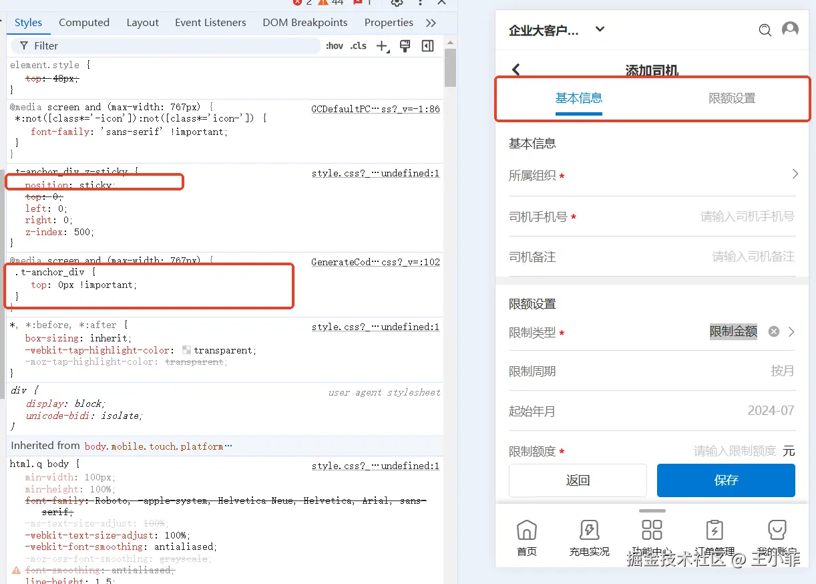The width and height of the screenshot is (816, 584).
Task: Switch to the Styles tab
Action: click(28, 23)
